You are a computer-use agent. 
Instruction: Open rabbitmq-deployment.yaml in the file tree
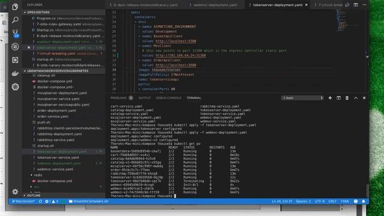click(x=59, y=134)
